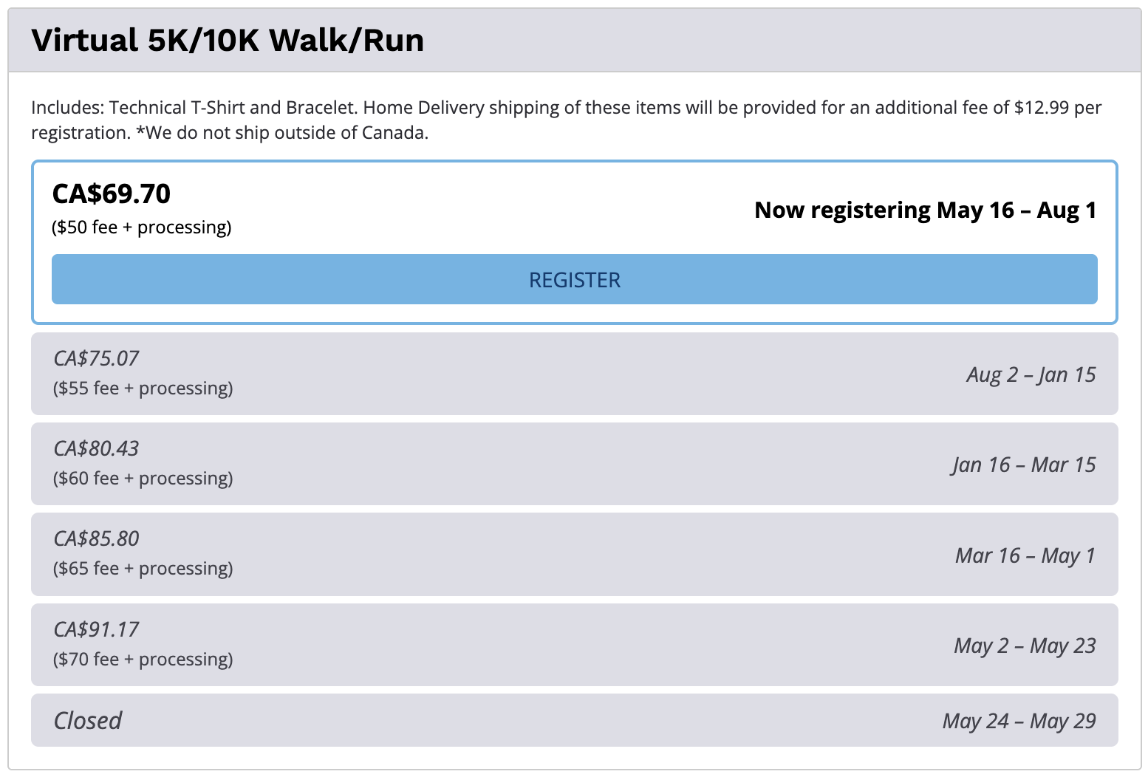Click the Includes Technical T-Shirt description text
Screen dimensions: 1148x777
[567, 120]
